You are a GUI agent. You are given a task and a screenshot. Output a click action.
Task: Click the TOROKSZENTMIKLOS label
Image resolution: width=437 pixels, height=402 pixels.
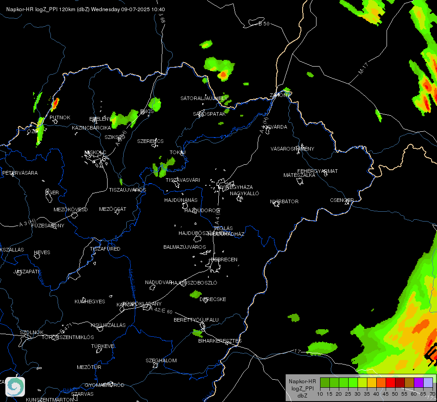68,337
